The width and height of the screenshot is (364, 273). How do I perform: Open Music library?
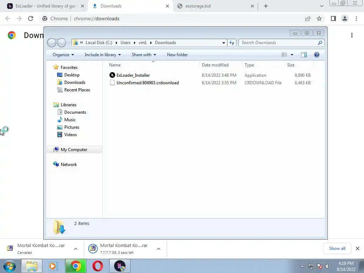pyautogui.click(x=70, y=119)
